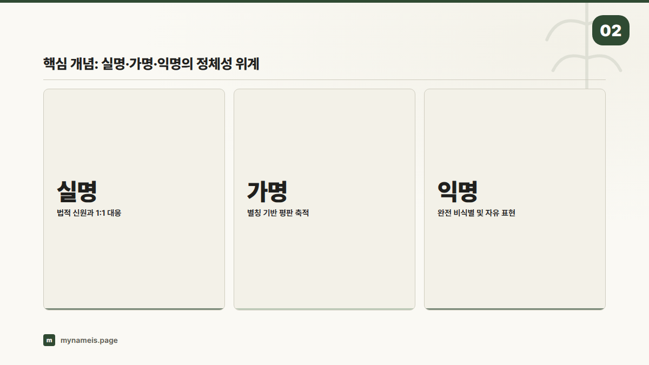Click the 익명 card heading
649x365 pixels.
point(458,190)
